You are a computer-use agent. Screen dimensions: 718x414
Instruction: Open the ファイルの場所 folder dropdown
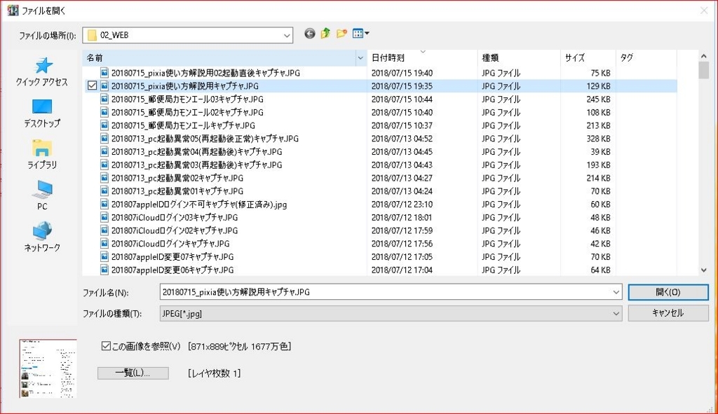click(287, 34)
